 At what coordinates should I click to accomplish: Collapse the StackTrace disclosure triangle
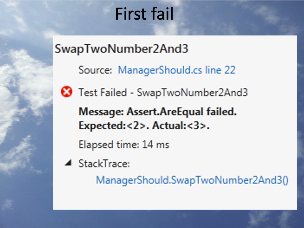tap(68, 163)
